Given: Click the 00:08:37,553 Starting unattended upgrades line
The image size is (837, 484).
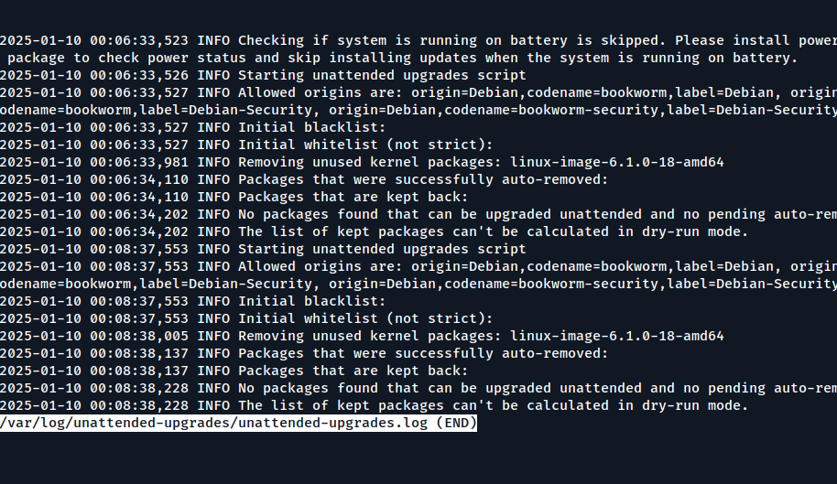Looking at the screenshot, I should pos(264,249).
